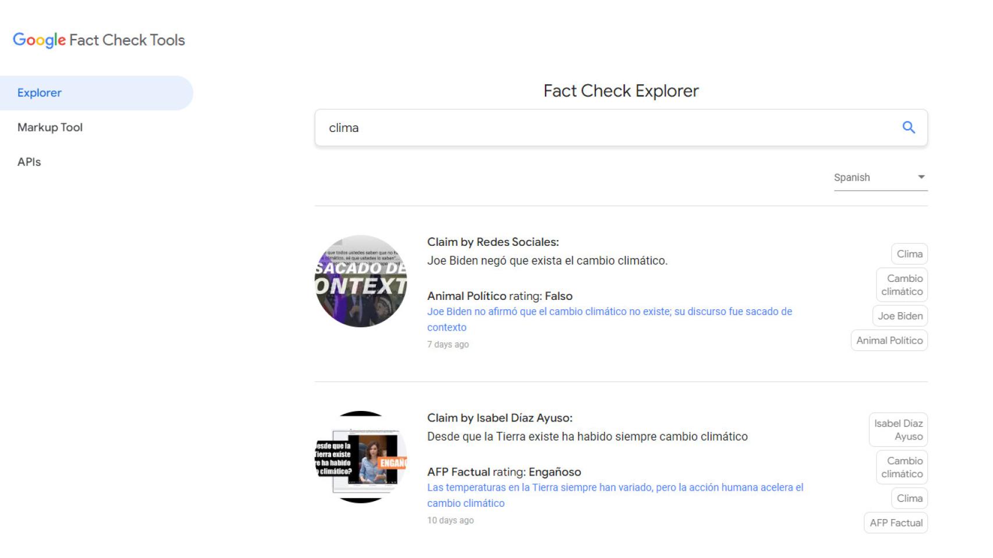Viewport: 993px width, 558px height.
Task: Select the Joe Biden tag filter
Action: pos(900,316)
